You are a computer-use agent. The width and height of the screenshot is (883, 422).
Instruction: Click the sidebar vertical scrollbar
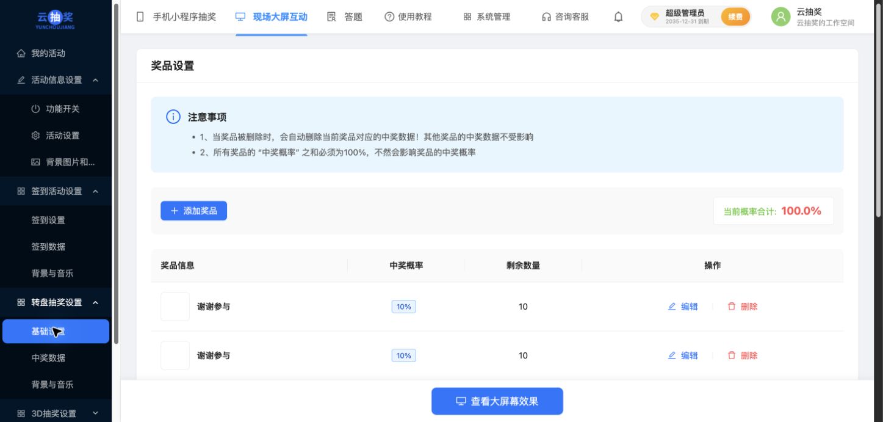point(116,173)
